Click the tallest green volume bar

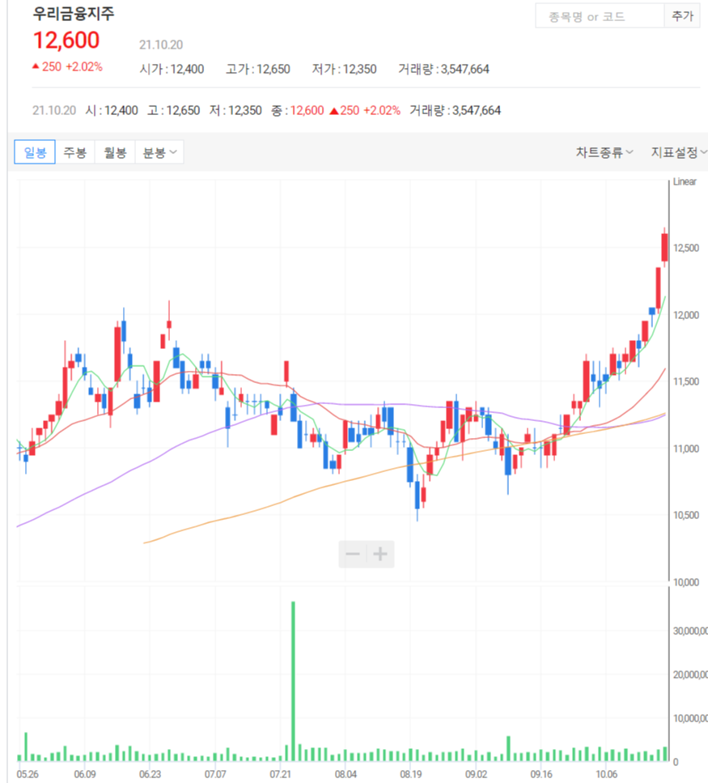[x=294, y=681]
